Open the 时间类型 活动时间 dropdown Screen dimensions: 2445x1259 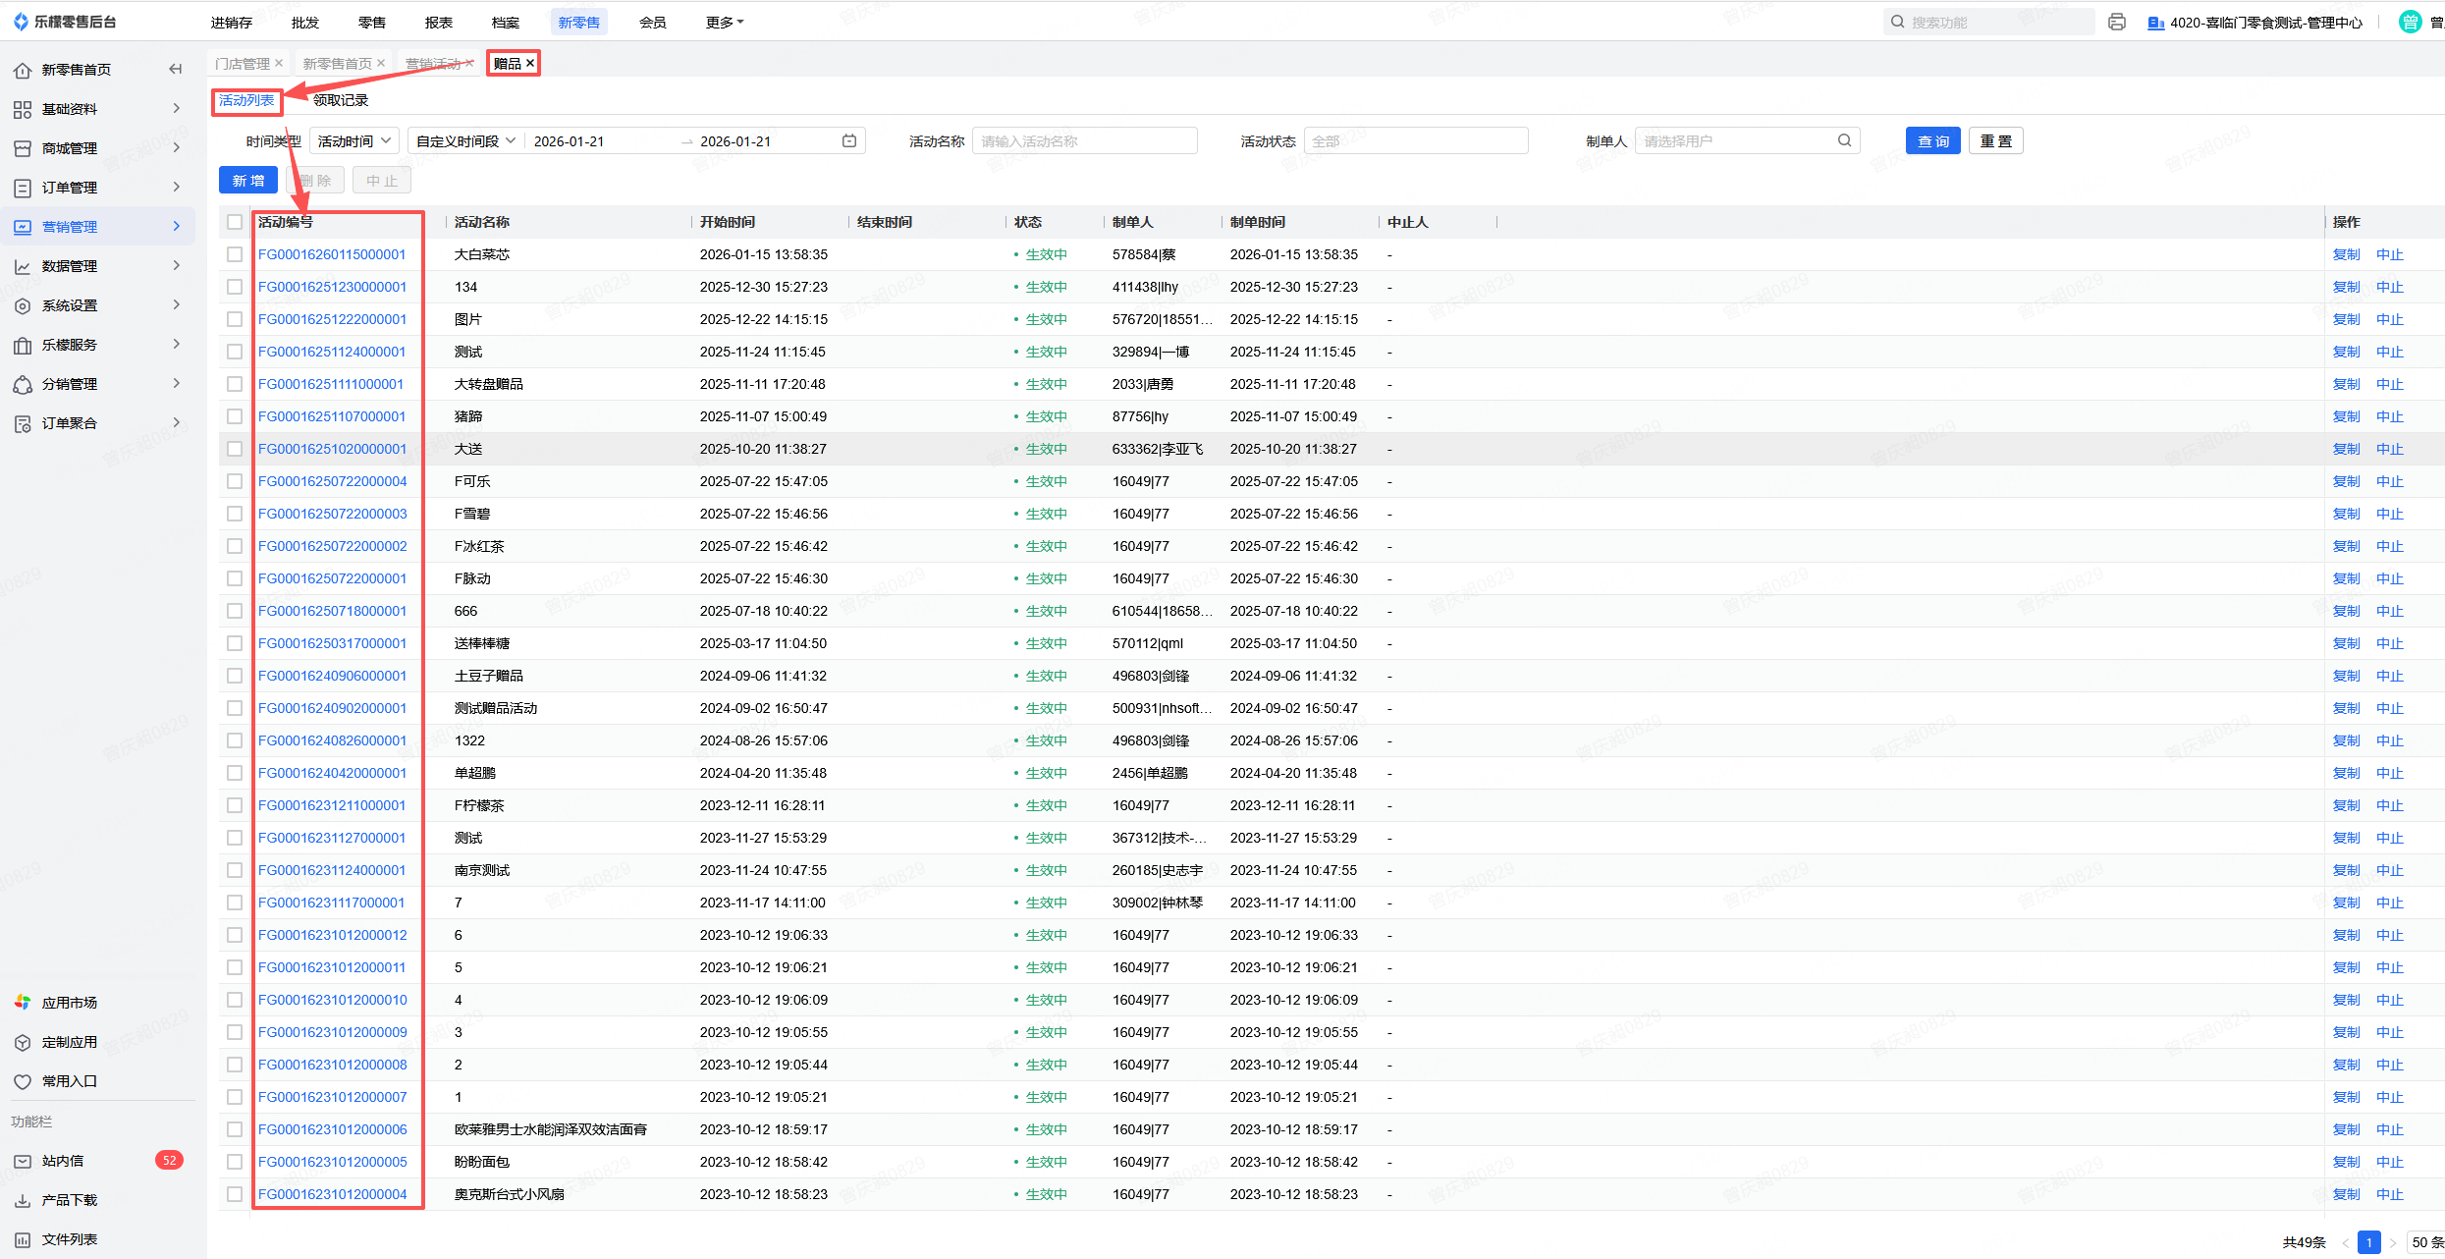click(x=354, y=141)
